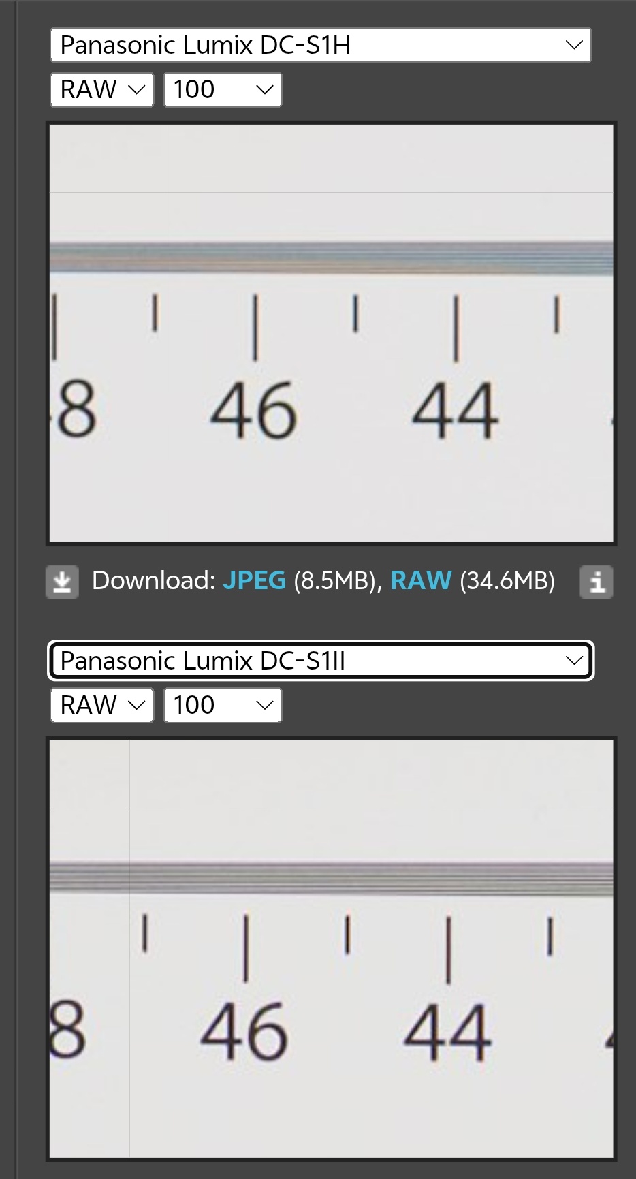Click the chevron on the DC-S1H selector
This screenshot has height=1179, width=636.
pyautogui.click(x=574, y=45)
